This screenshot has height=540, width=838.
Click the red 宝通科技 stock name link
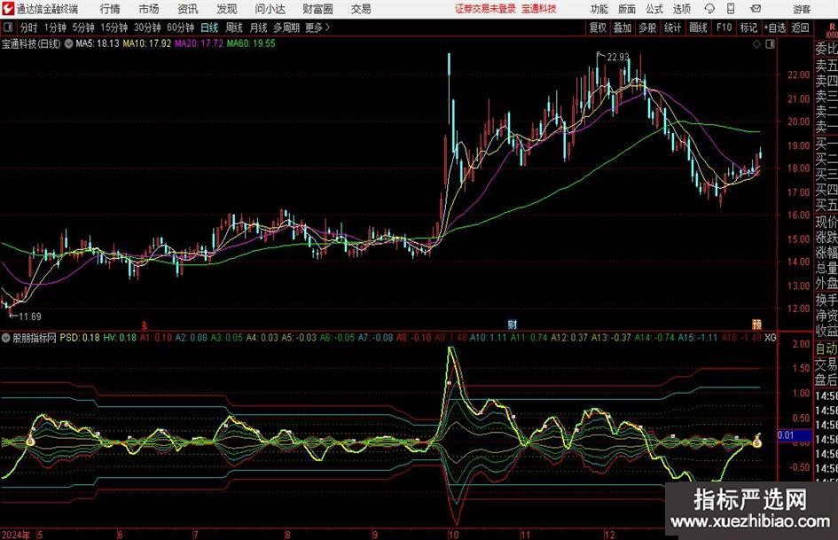(539, 9)
